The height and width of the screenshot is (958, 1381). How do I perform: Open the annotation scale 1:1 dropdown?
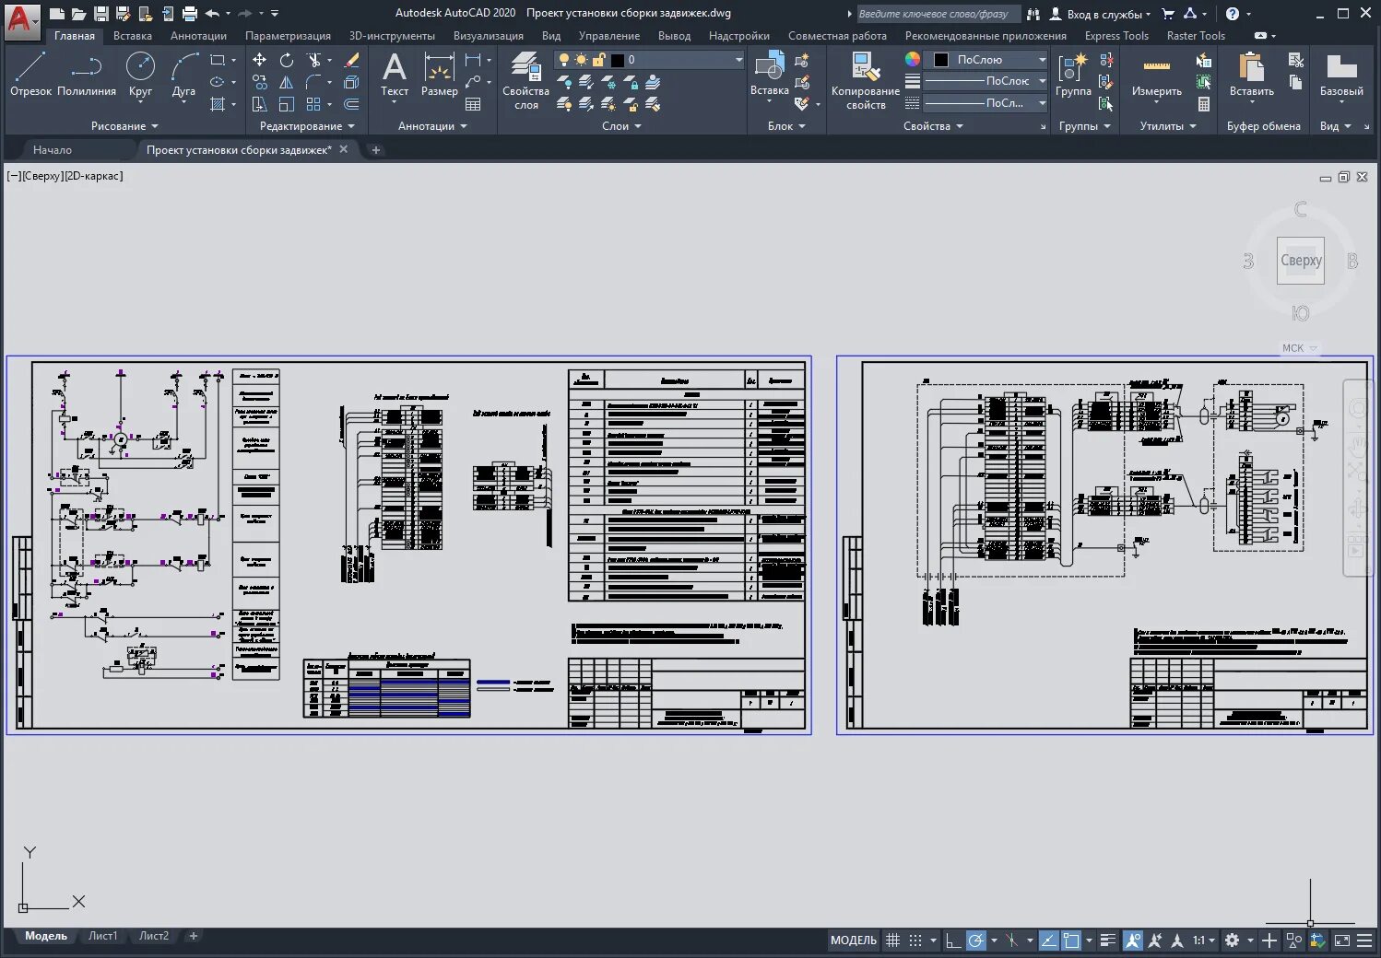coord(1202,940)
